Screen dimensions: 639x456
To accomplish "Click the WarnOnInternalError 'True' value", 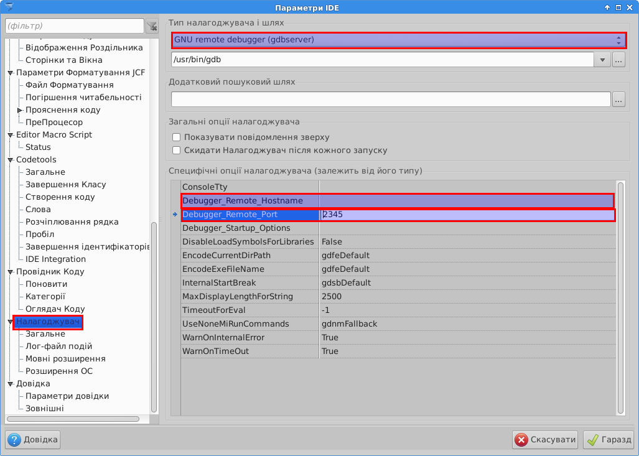I will [330, 338].
